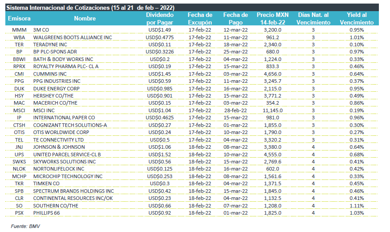Select ticker 'TER'
Image resolution: width=390 pixels, height=232 pixels.
tap(19, 45)
